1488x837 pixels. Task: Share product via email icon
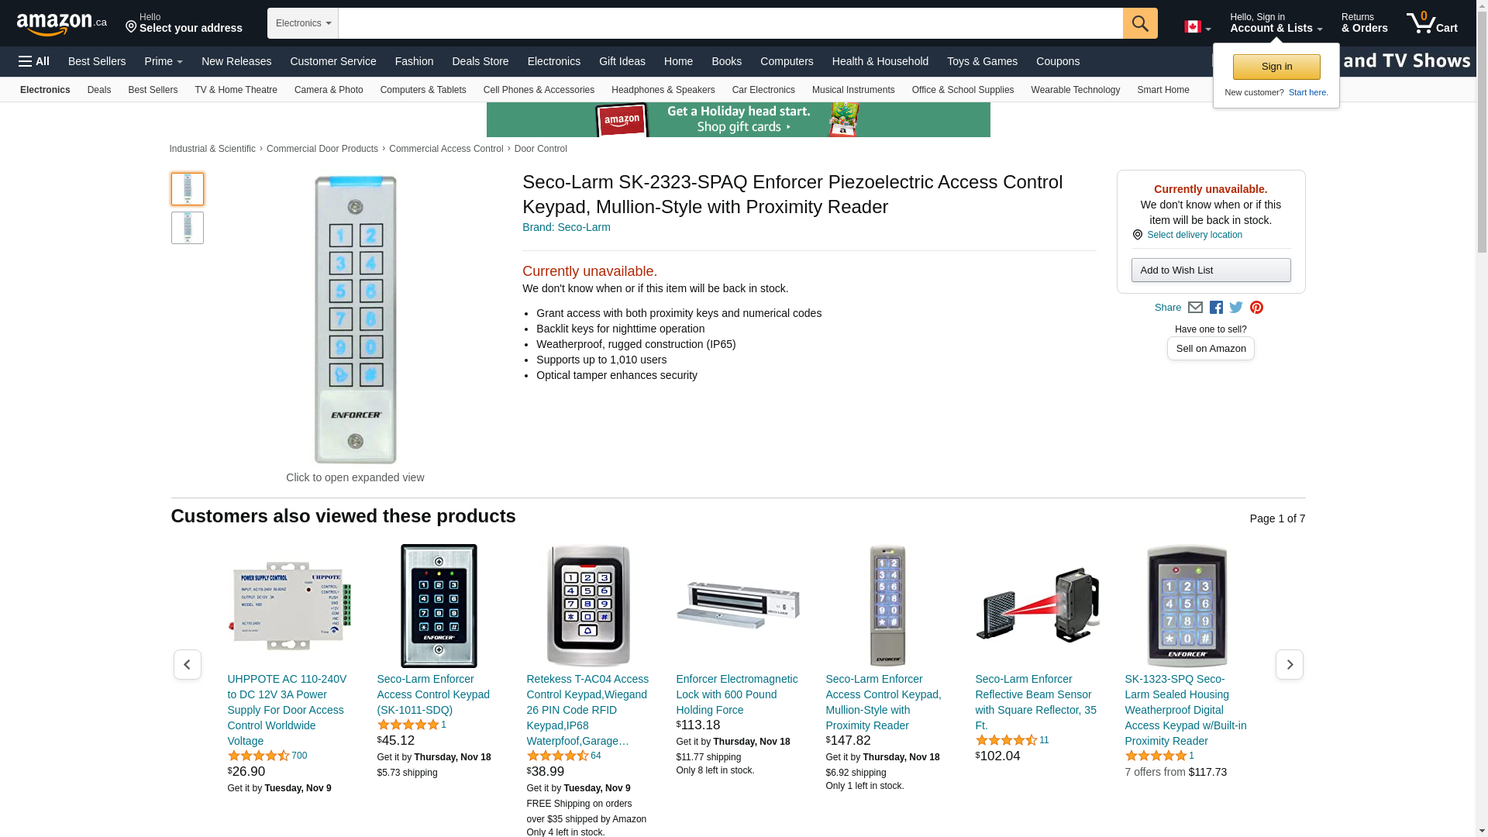1195,308
